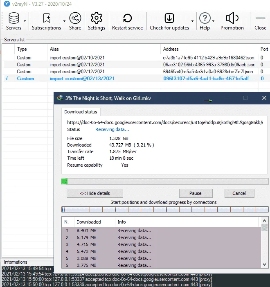Image resolution: width=270 pixels, height=287 pixels.
Task: Switch to the Download status tab
Action: 81,112
